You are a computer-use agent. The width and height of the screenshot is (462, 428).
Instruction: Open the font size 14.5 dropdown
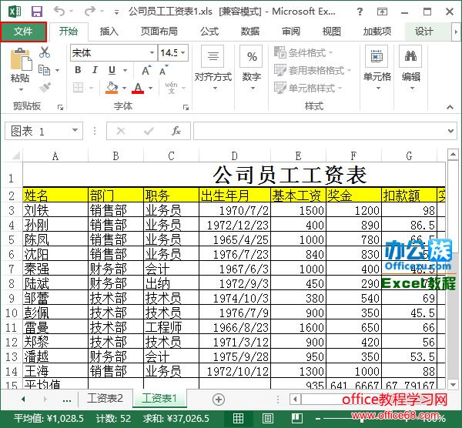pyautogui.click(x=182, y=52)
